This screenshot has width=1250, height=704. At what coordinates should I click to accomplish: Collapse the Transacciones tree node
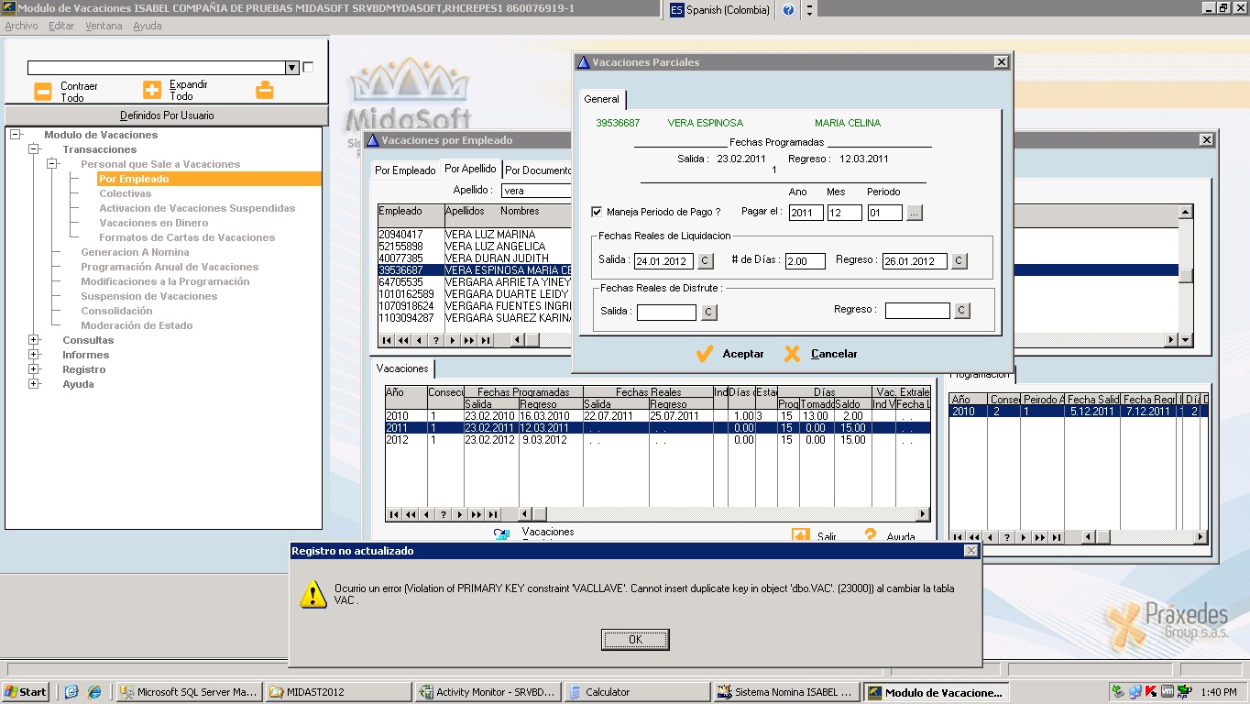pyautogui.click(x=35, y=149)
